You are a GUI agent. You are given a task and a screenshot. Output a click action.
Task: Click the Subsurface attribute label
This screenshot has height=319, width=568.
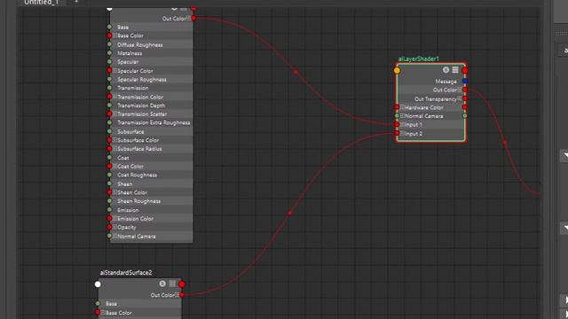(x=130, y=132)
